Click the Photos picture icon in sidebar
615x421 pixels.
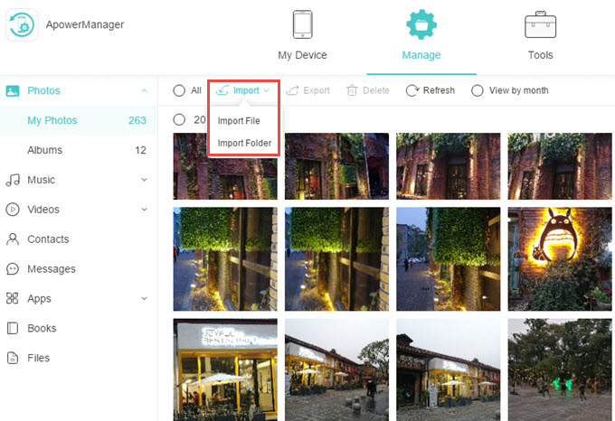(x=13, y=91)
